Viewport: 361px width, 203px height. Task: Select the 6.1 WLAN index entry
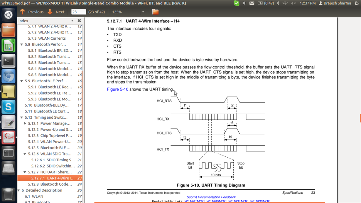pyautogui.click(x=50, y=196)
